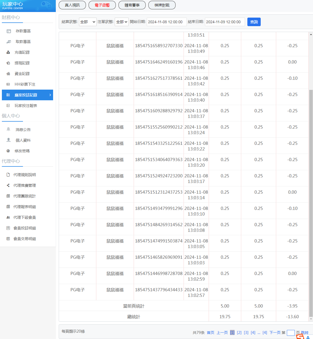
Task: Click the bell icon for 消息公告
Action: tap(9, 129)
